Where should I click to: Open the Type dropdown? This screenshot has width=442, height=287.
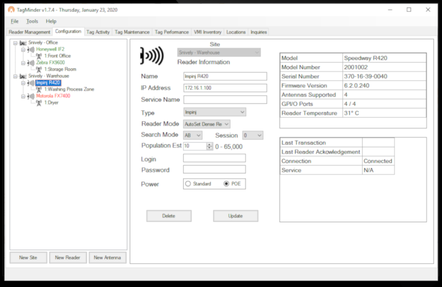[214, 112]
